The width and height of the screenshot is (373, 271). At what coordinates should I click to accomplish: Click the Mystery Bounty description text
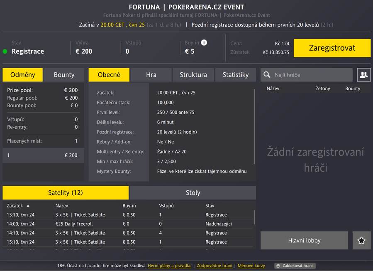202,171
